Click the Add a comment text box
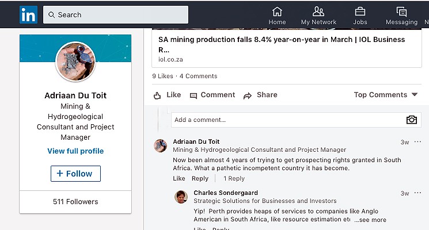This screenshot has width=429, height=230. point(287,120)
